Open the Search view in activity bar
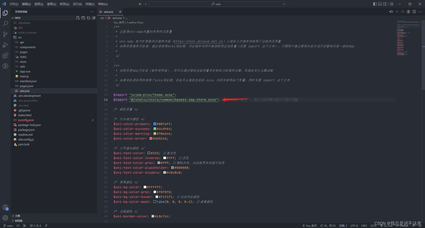 click(5, 24)
